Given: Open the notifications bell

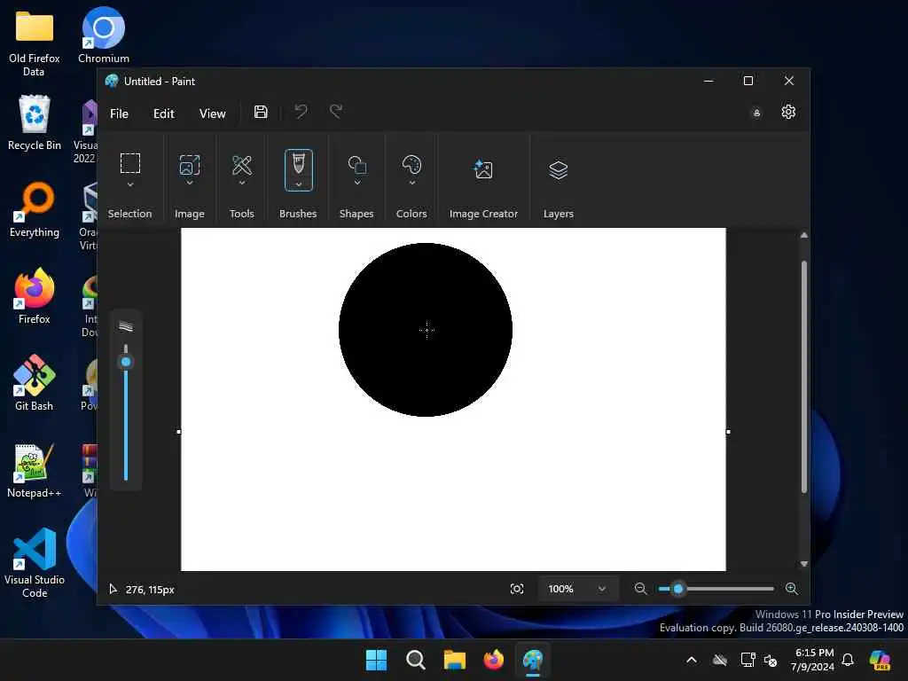Looking at the screenshot, I should (x=848, y=660).
